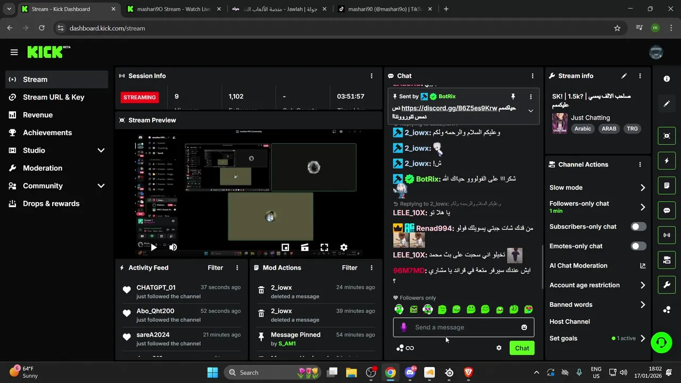Open the account avatar menu
Image resolution: width=681 pixels, height=383 pixels.
656,52
